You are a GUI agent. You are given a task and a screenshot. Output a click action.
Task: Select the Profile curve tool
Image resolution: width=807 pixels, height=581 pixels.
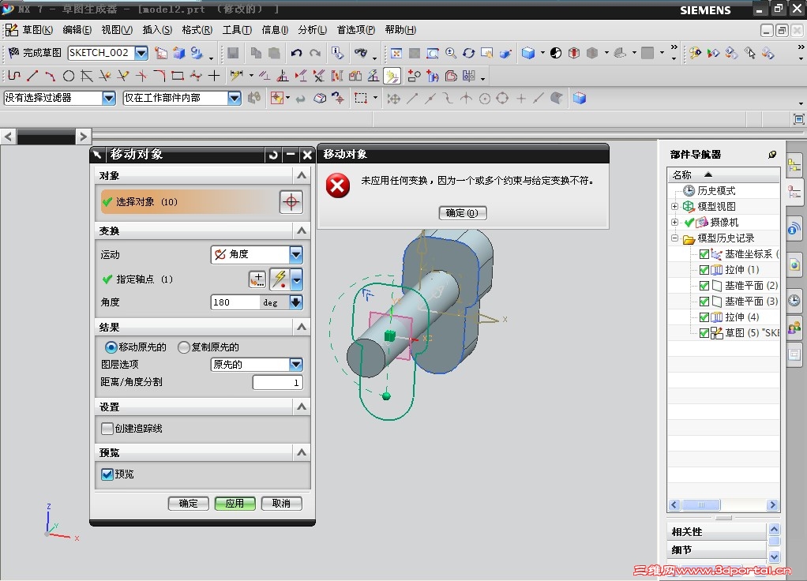(14, 76)
